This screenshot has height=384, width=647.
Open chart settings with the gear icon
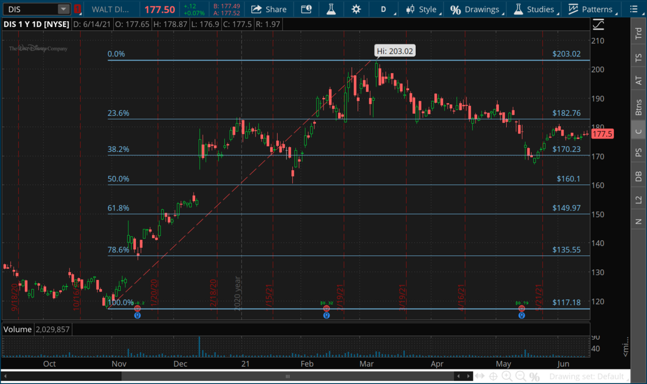click(356, 9)
